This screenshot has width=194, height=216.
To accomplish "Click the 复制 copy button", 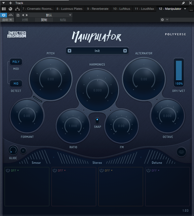I will pyautogui.click(x=44, y=20).
